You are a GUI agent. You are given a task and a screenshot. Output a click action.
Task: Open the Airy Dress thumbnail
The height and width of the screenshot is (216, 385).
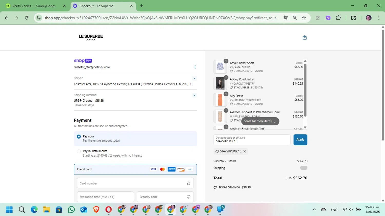[220, 100]
